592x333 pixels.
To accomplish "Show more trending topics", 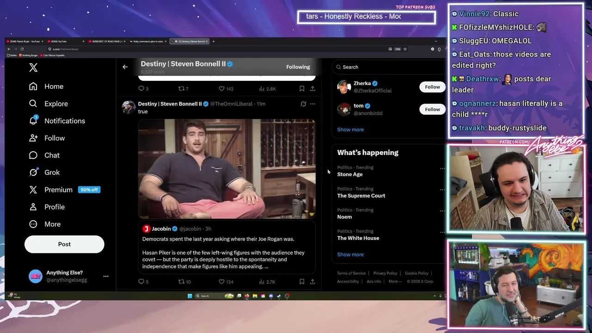I will [350, 254].
